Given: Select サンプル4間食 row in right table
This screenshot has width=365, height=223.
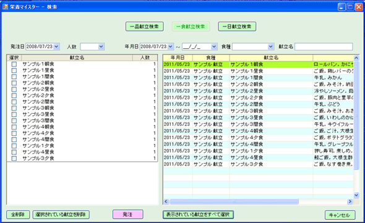Looking at the screenshot, I should point(258,145).
